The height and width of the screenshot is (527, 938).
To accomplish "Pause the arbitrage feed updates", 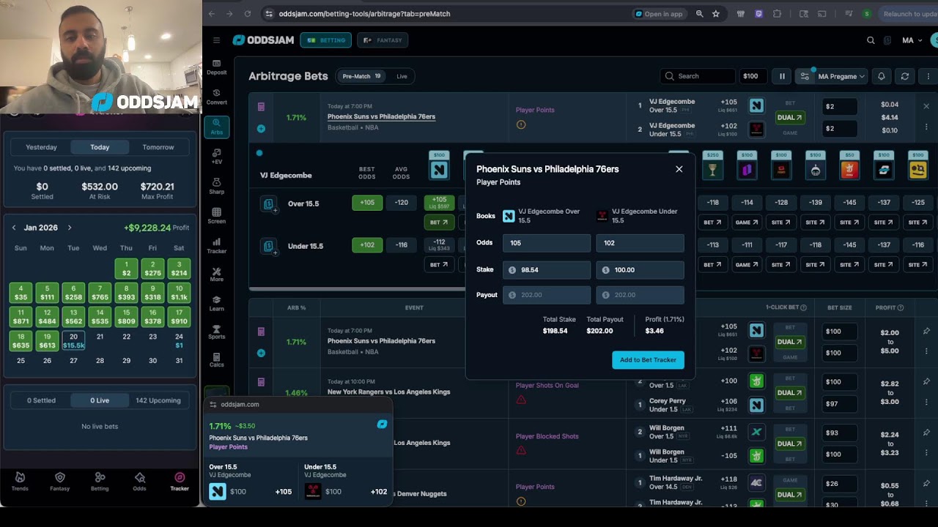I will tap(782, 76).
